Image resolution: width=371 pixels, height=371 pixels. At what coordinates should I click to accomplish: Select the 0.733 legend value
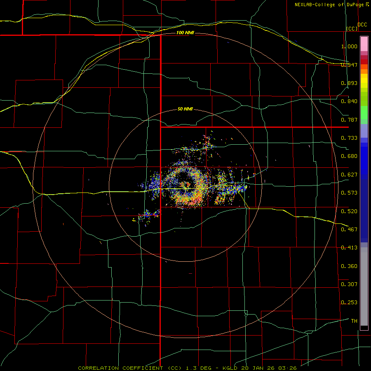pyautogui.click(x=349, y=138)
